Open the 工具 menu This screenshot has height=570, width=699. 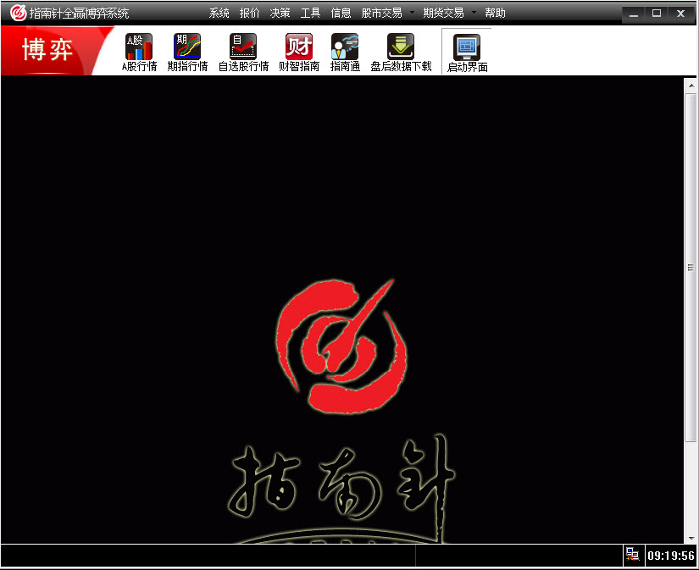coord(310,13)
